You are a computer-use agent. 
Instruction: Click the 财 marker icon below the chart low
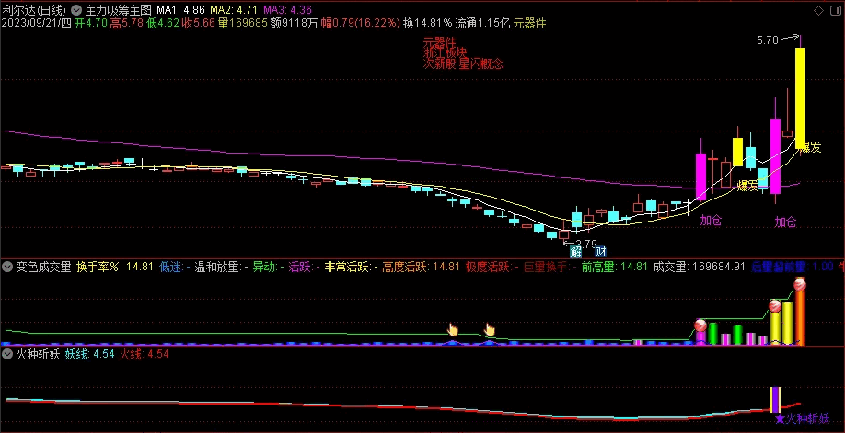(600, 251)
